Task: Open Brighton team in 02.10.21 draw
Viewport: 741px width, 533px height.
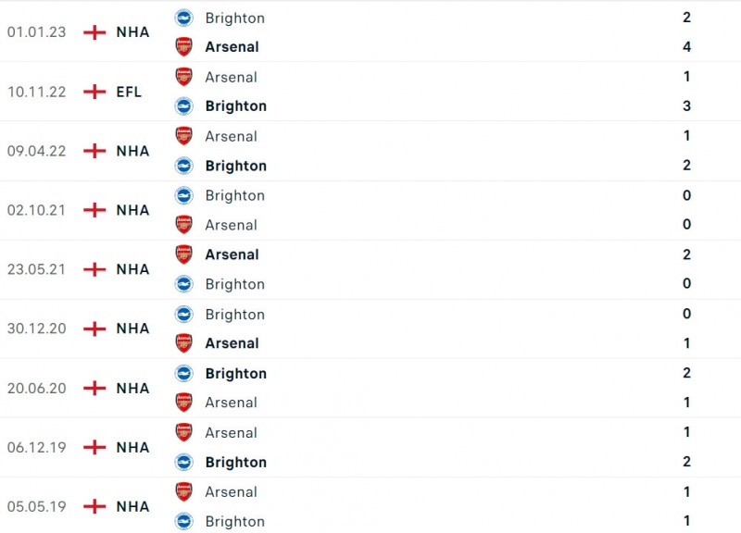Action: 234,195
